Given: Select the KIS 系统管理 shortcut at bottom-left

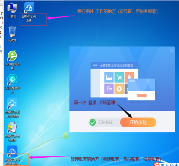Looking at the screenshot, I should click(x=12, y=155).
